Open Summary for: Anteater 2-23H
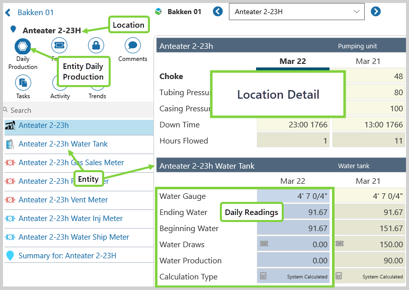This screenshot has height=290, width=409. click(x=79, y=256)
